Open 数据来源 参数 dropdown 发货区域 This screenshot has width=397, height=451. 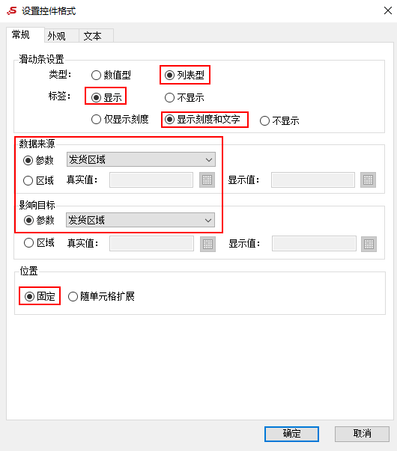pyautogui.click(x=141, y=159)
